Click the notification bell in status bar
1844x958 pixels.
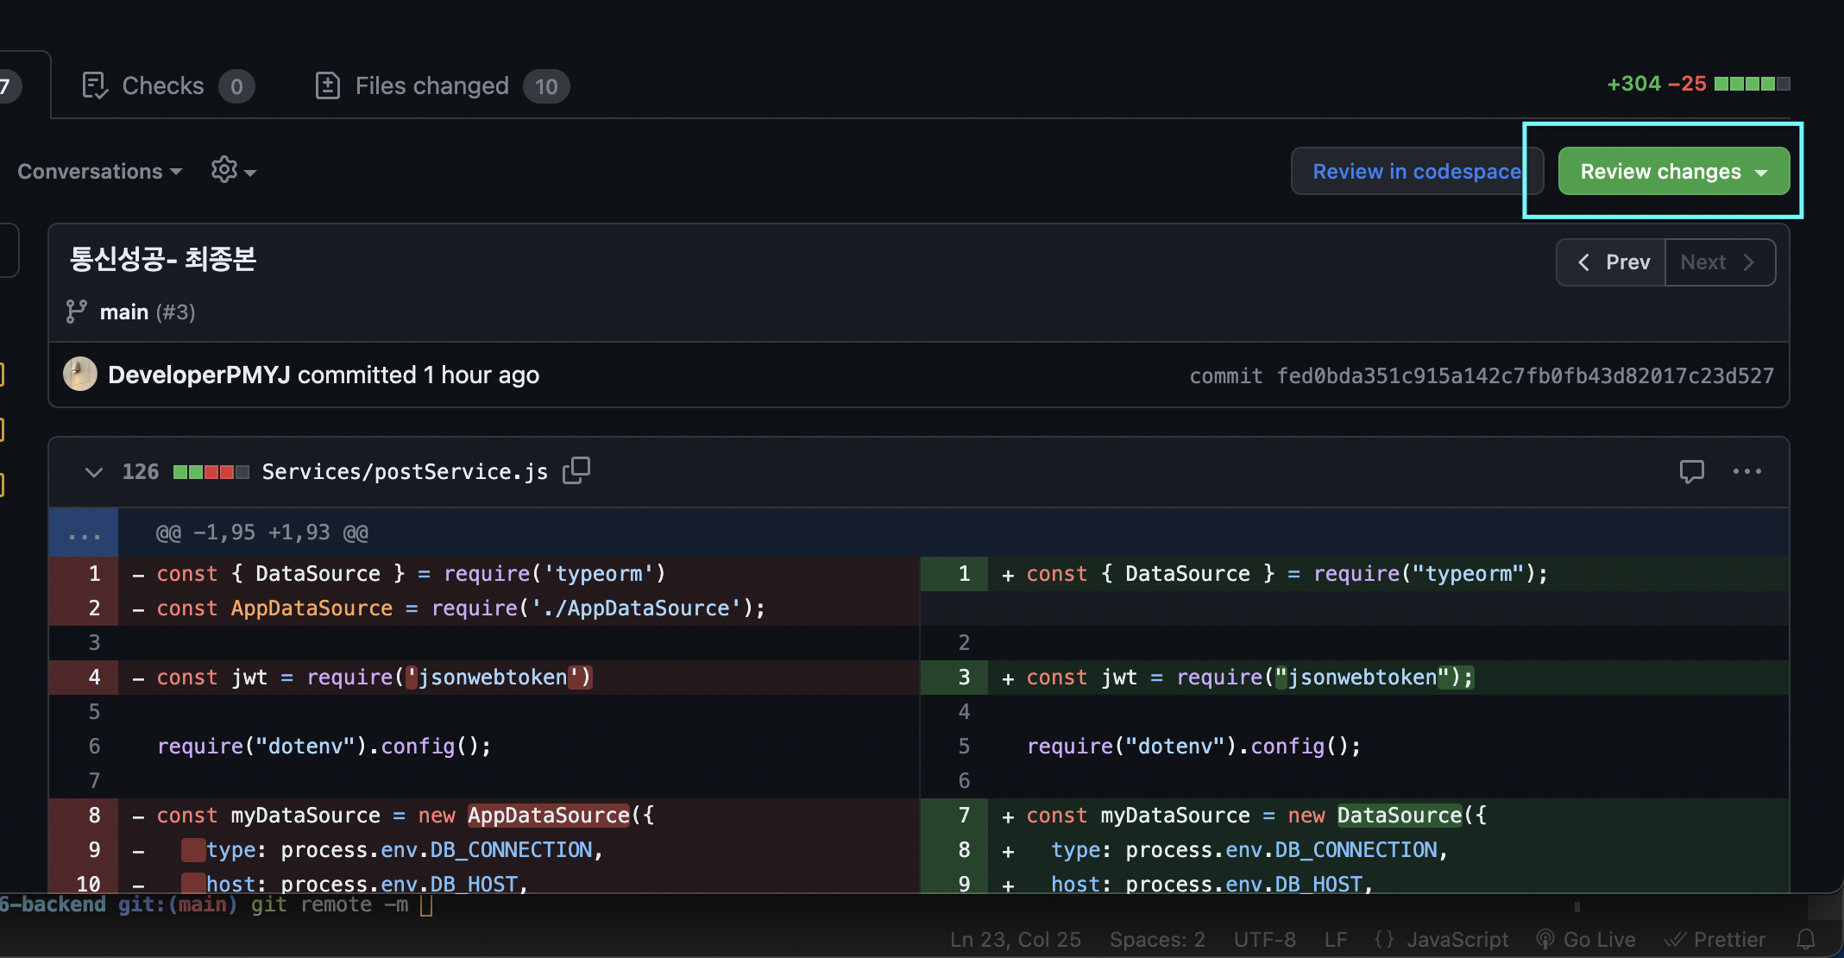pos(1805,939)
